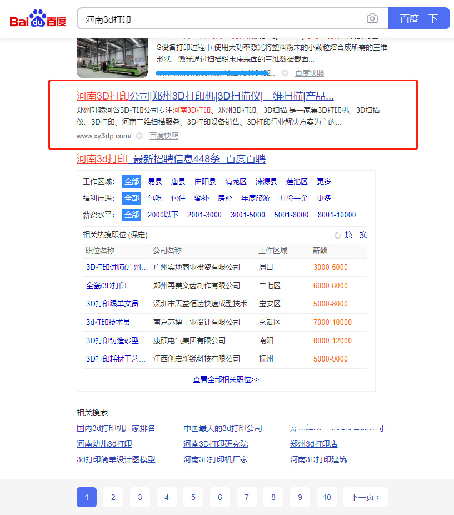Select 全部 in the 福利待遇 filter
454x515 pixels.
point(132,198)
